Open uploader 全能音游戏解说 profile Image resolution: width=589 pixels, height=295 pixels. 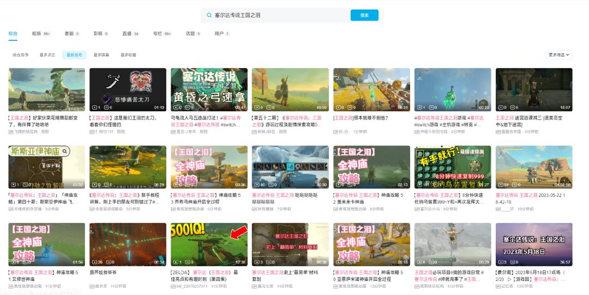[x=109, y=209]
